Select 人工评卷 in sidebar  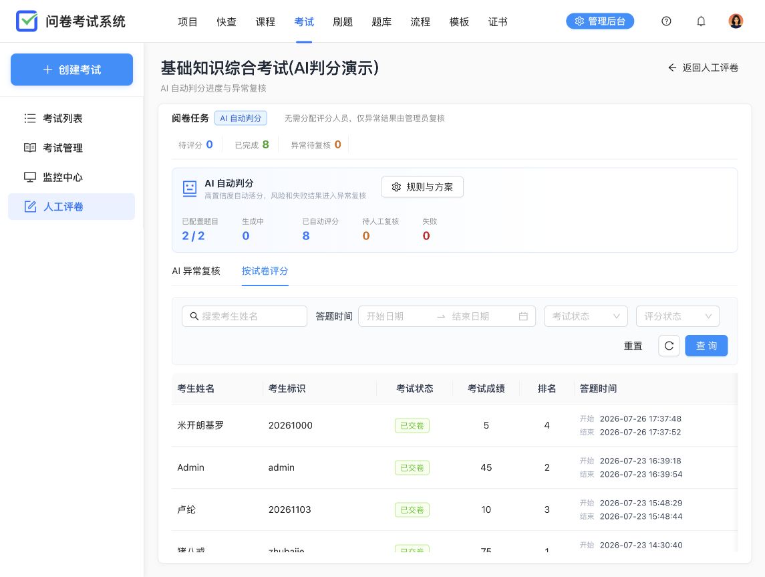(71, 207)
